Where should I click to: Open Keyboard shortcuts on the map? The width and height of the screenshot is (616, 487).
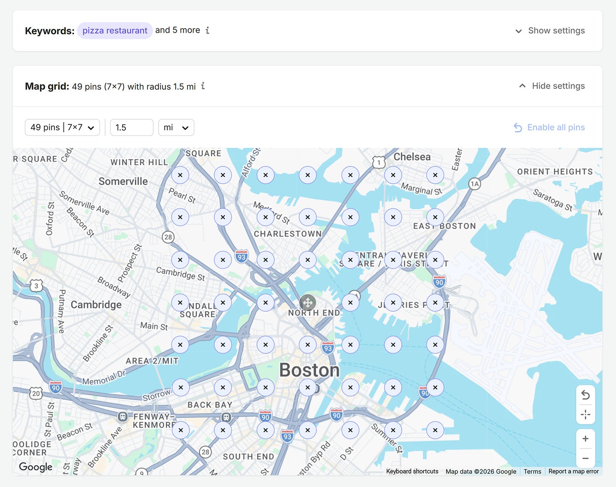pos(412,471)
